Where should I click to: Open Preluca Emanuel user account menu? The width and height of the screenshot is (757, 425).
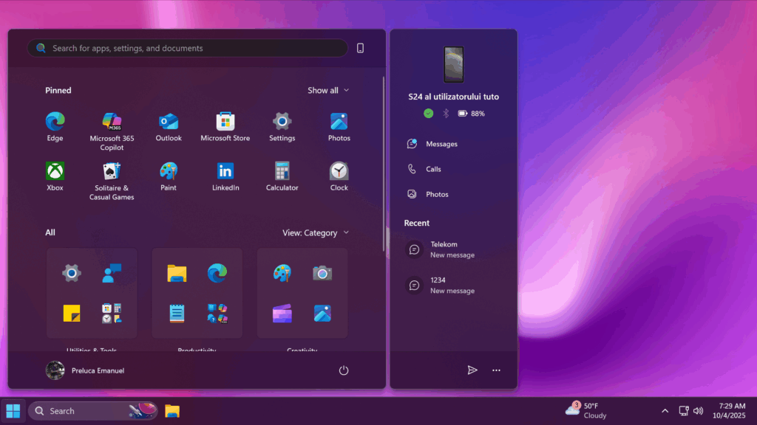pyautogui.click(x=85, y=370)
